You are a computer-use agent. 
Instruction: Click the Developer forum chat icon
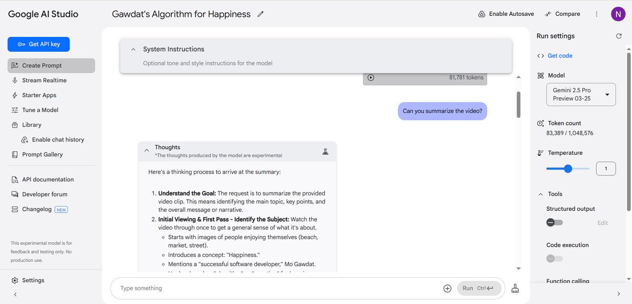15,194
